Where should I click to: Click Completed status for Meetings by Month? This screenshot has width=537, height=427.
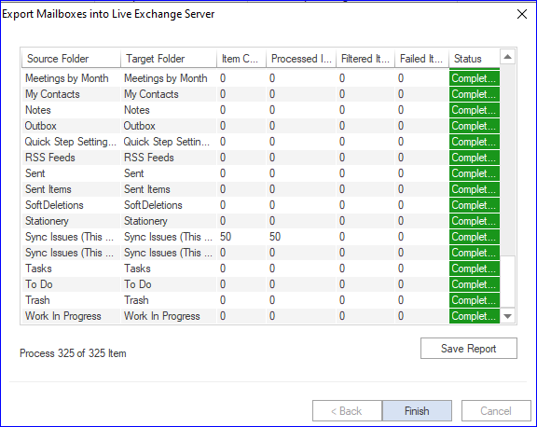pyautogui.click(x=475, y=78)
